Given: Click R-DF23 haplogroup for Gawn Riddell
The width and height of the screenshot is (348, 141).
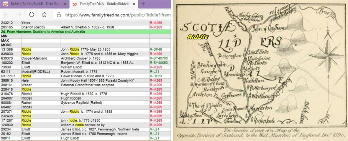Looking at the screenshot, I should [156, 76].
